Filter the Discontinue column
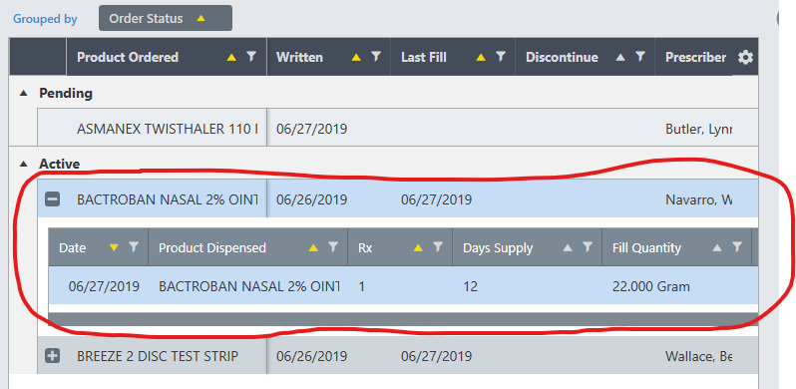Screen dimensions: 796x389 pyautogui.click(x=640, y=57)
